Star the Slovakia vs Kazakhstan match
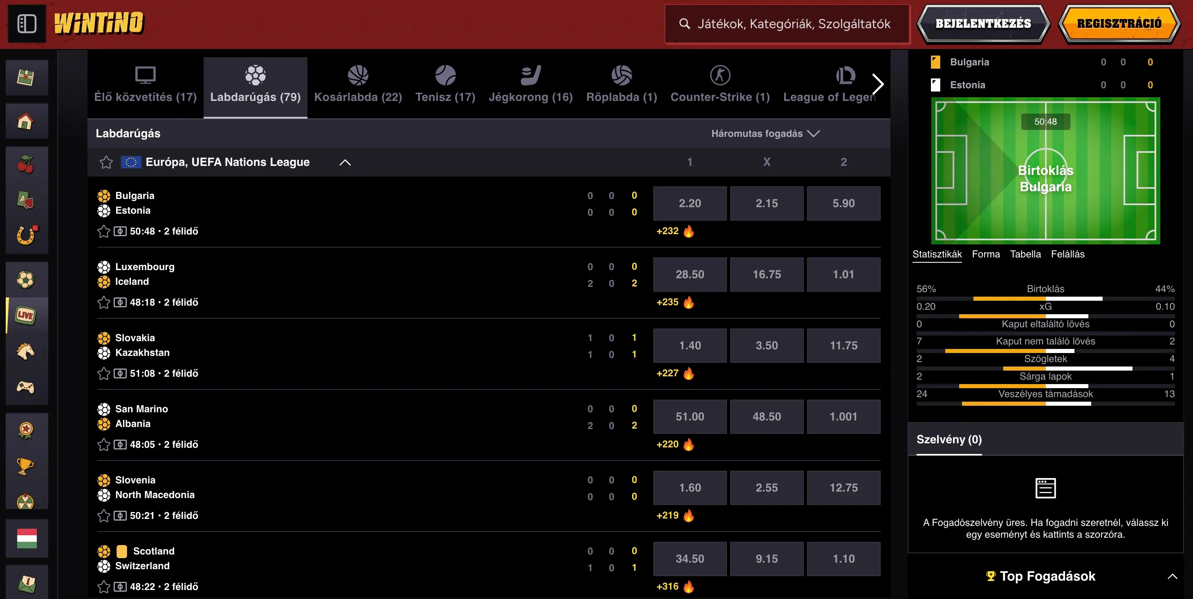 tap(104, 373)
